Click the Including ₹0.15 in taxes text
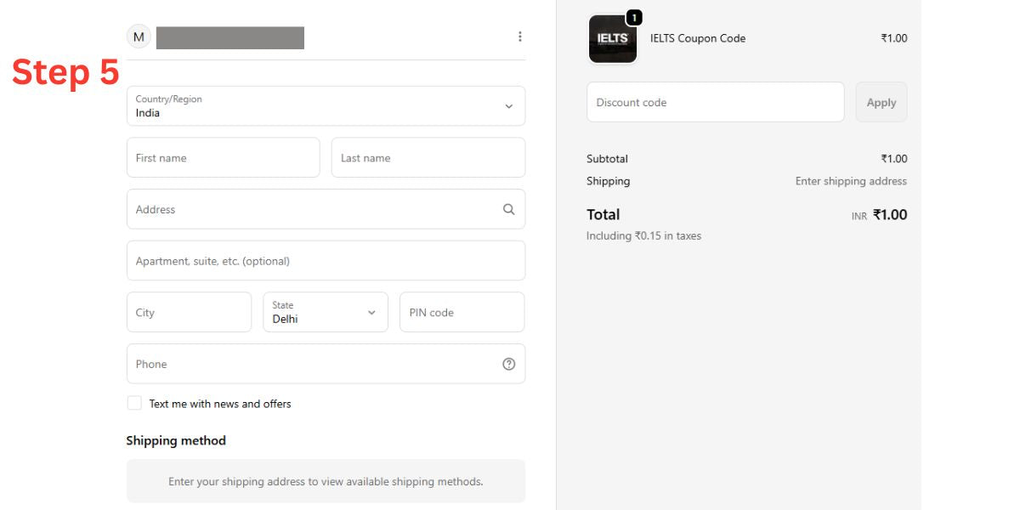Image resolution: width=1020 pixels, height=510 pixels. pos(643,236)
